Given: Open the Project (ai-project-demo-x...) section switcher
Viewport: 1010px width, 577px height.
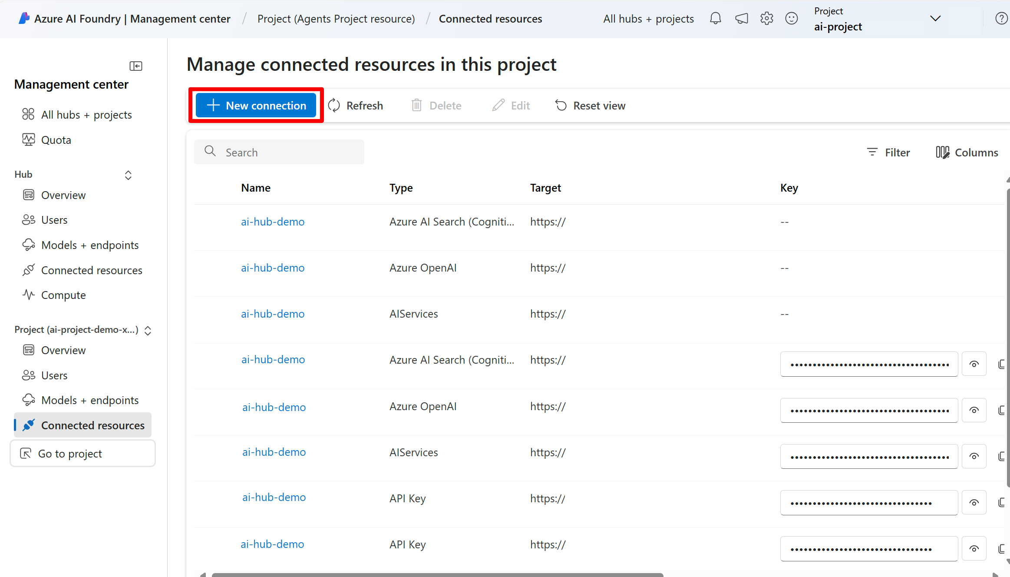Looking at the screenshot, I should click(148, 330).
